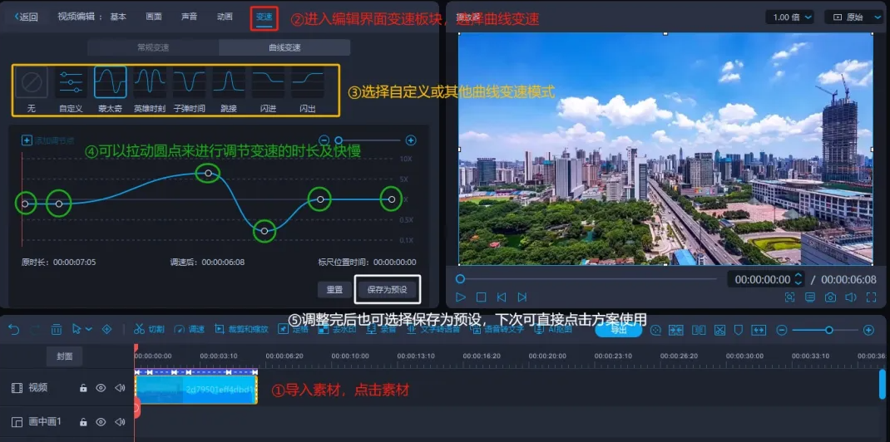Screen dimensions: 890x442
Task: Click the redo arrow icon
Action: coord(35,329)
